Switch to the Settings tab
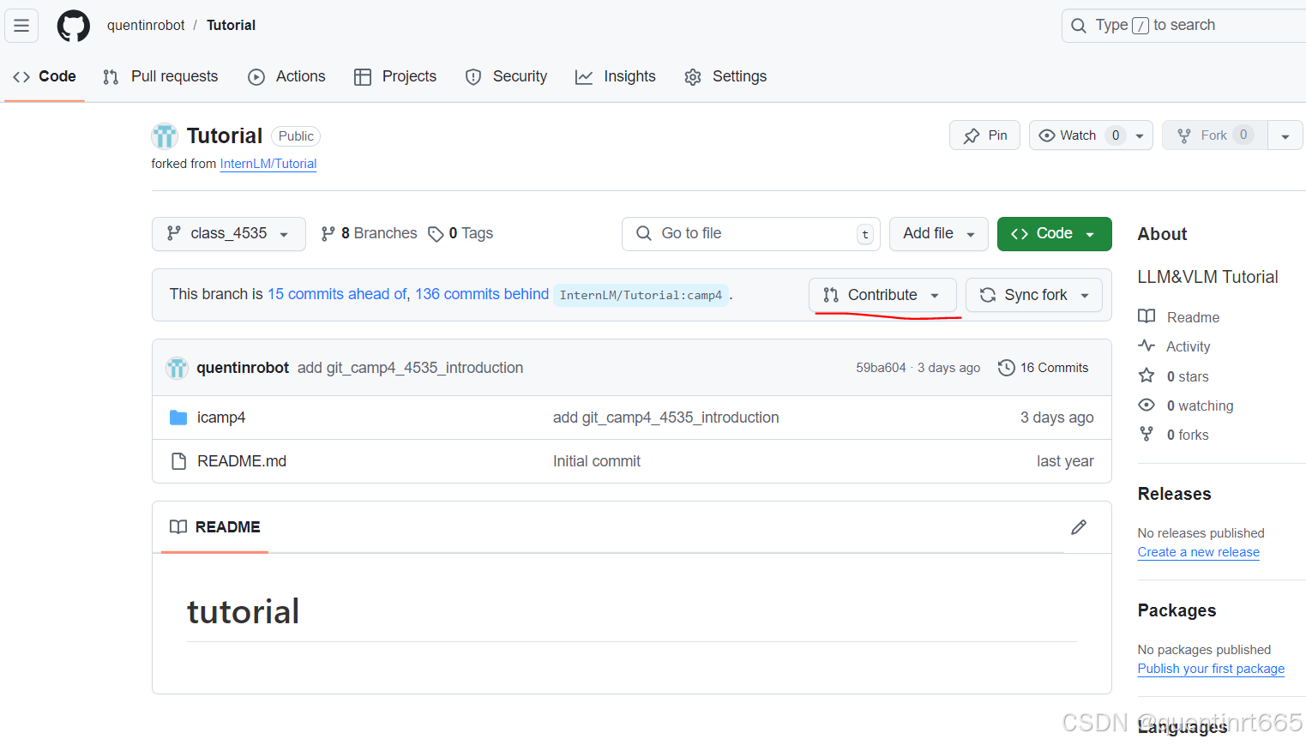Screen dimensions: 1306x745 tap(725, 76)
